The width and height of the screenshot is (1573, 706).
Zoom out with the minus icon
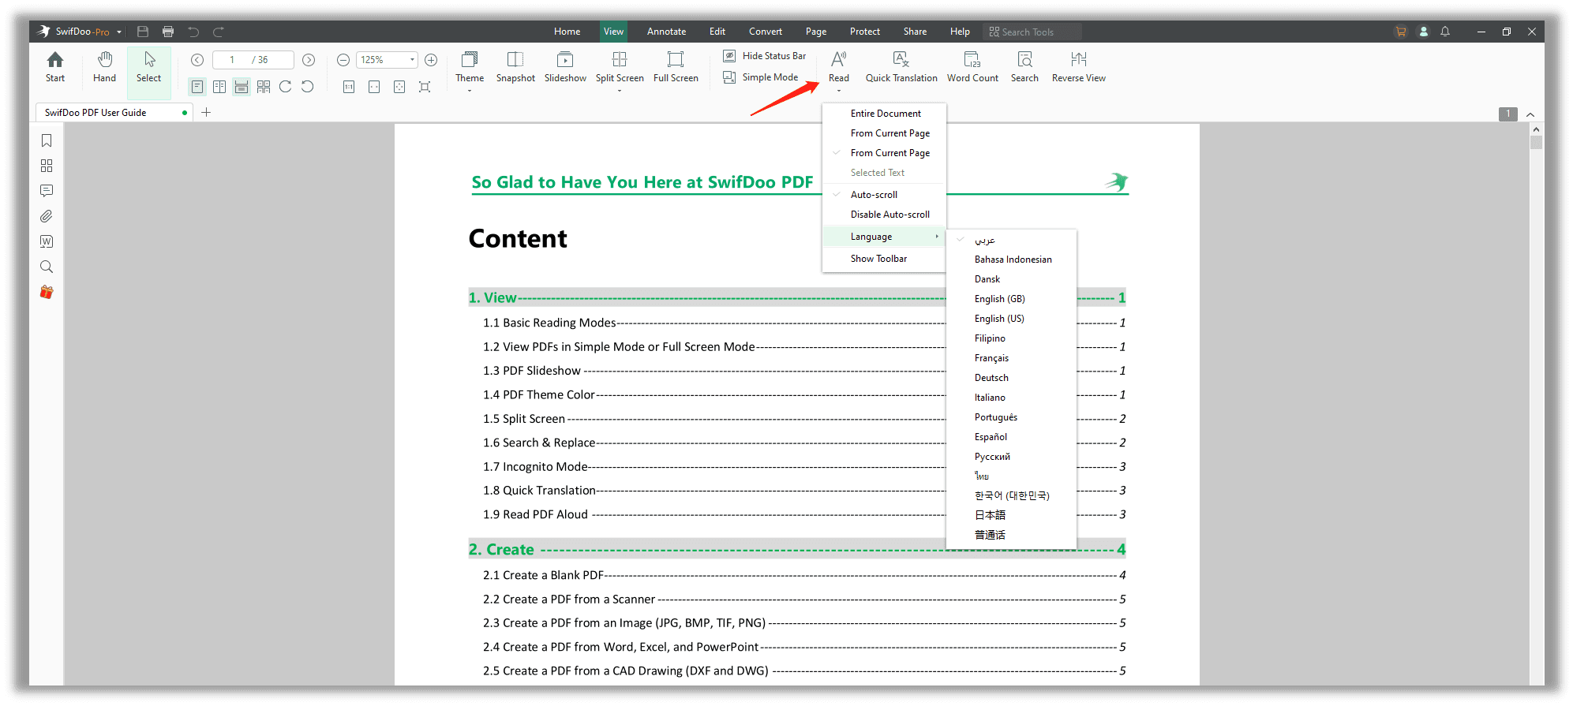(x=343, y=60)
